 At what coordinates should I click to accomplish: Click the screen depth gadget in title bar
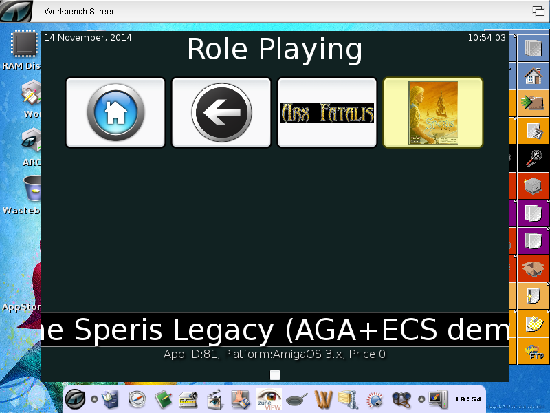coord(538,11)
